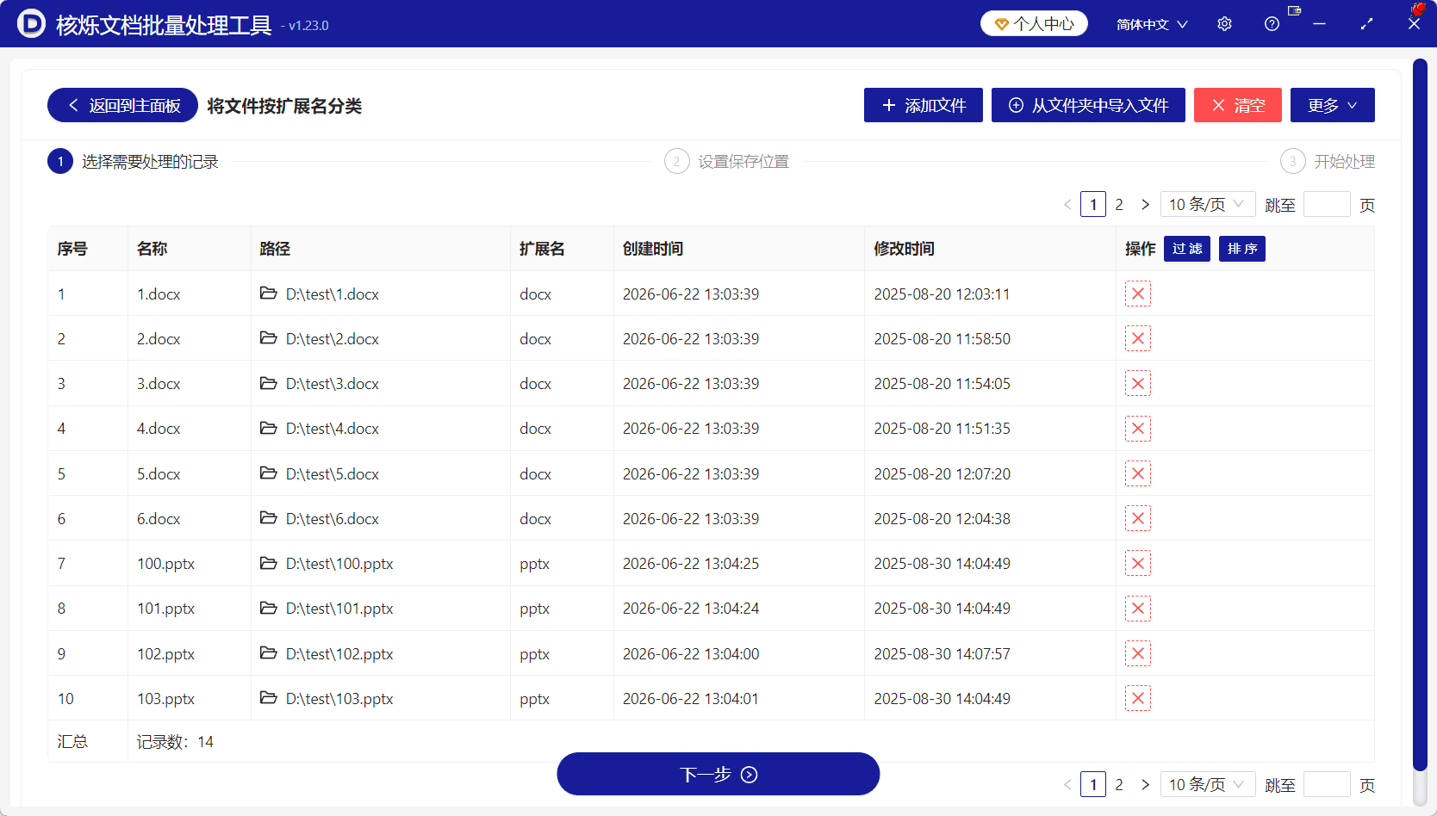The height and width of the screenshot is (816, 1437).
Task: Click 添加文件 button
Action: coord(924,105)
